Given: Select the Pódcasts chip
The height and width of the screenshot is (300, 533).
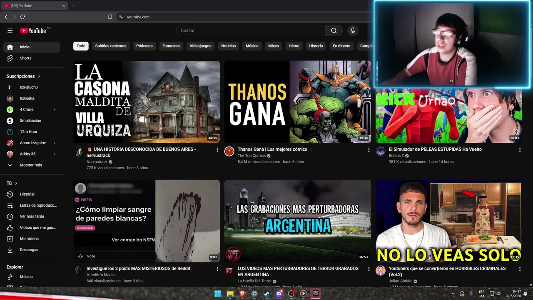Looking at the screenshot, I should (144, 46).
